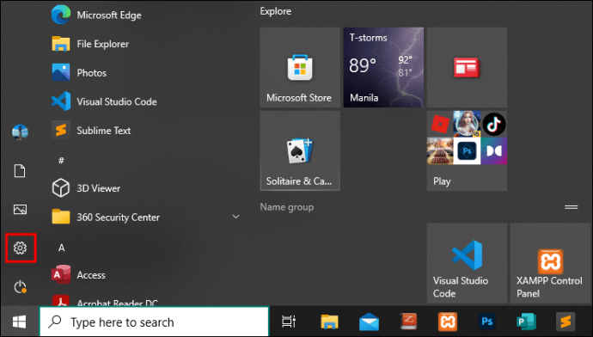Open the Manila weather tile

[x=383, y=67]
